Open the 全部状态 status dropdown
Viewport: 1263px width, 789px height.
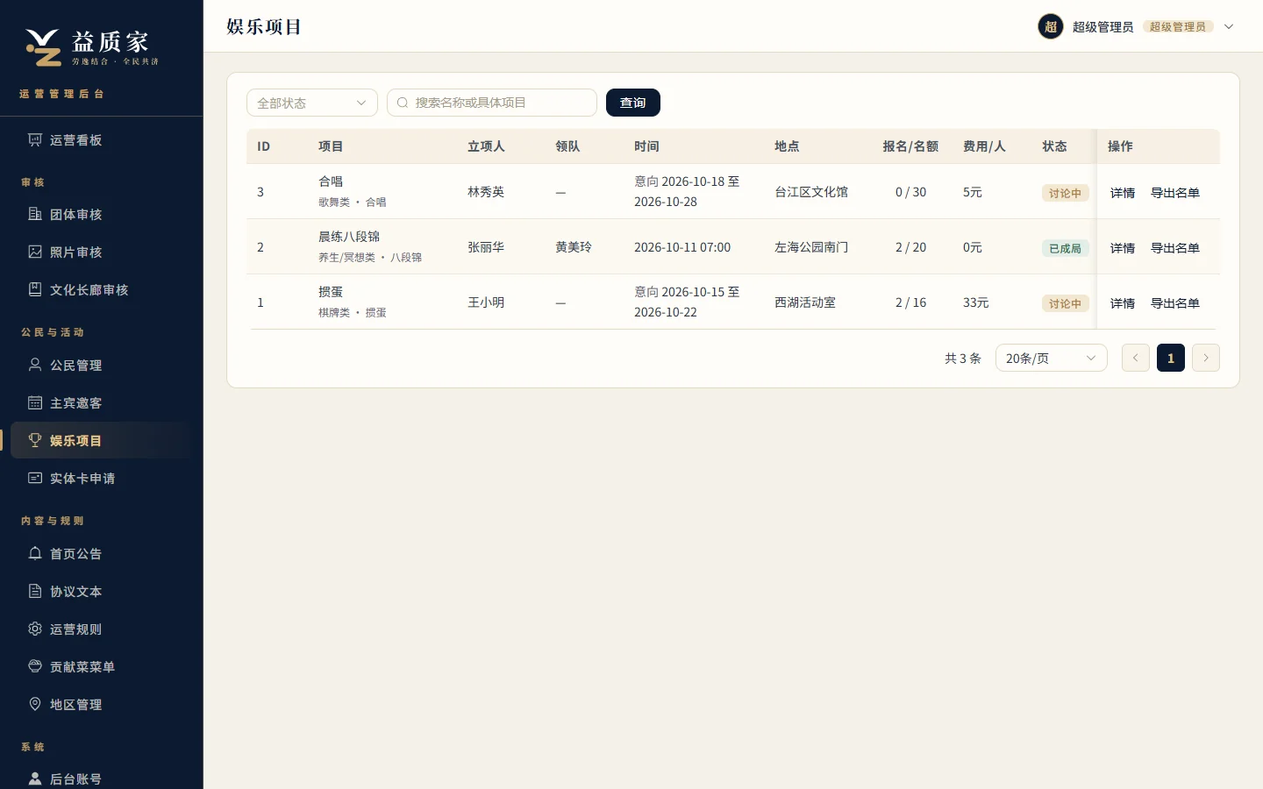tap(312, 103)
